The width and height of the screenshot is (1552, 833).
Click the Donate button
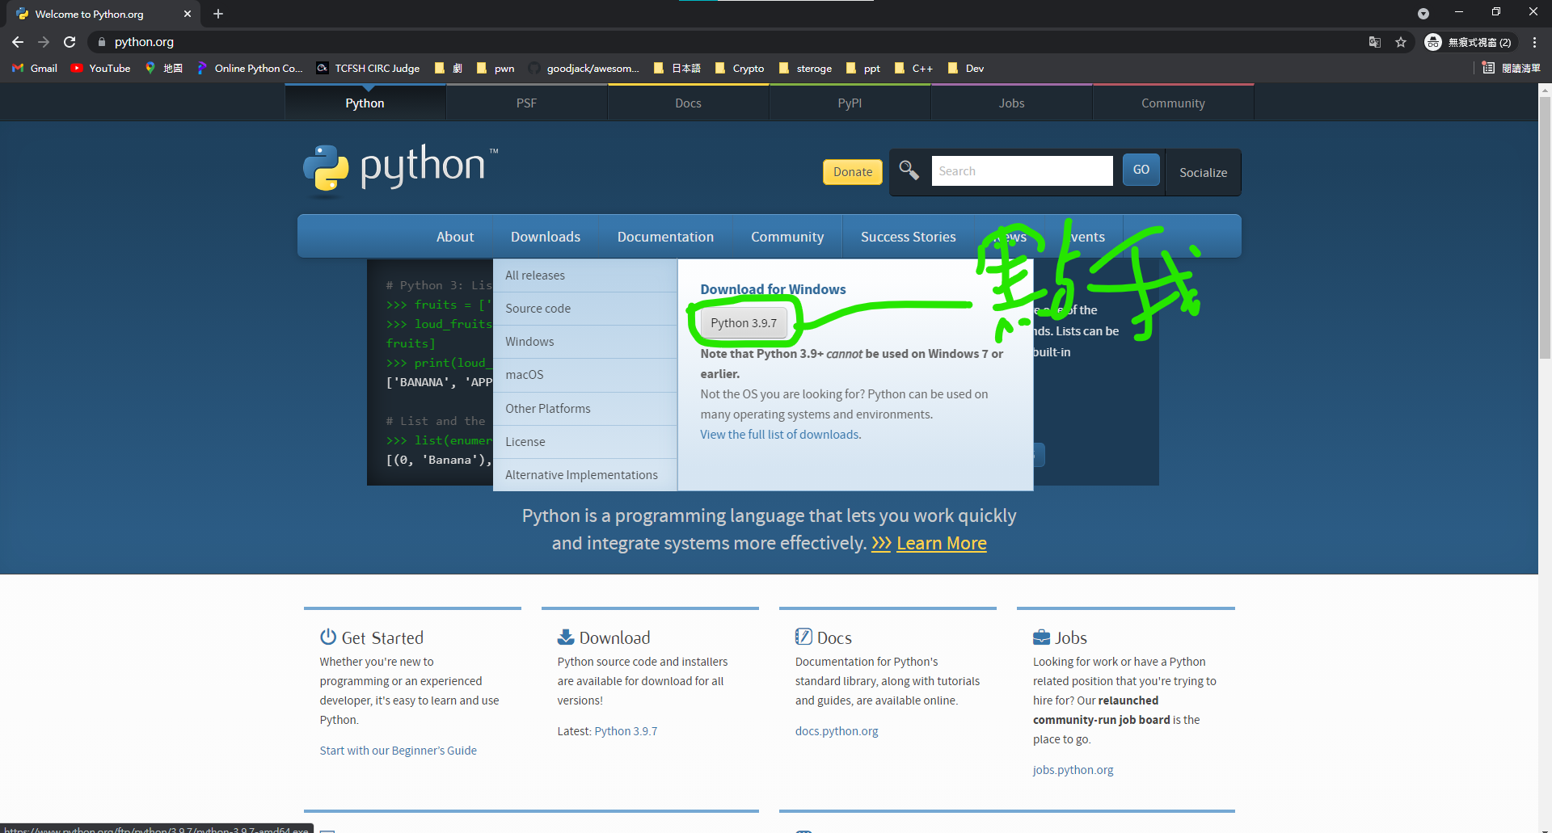853,172
